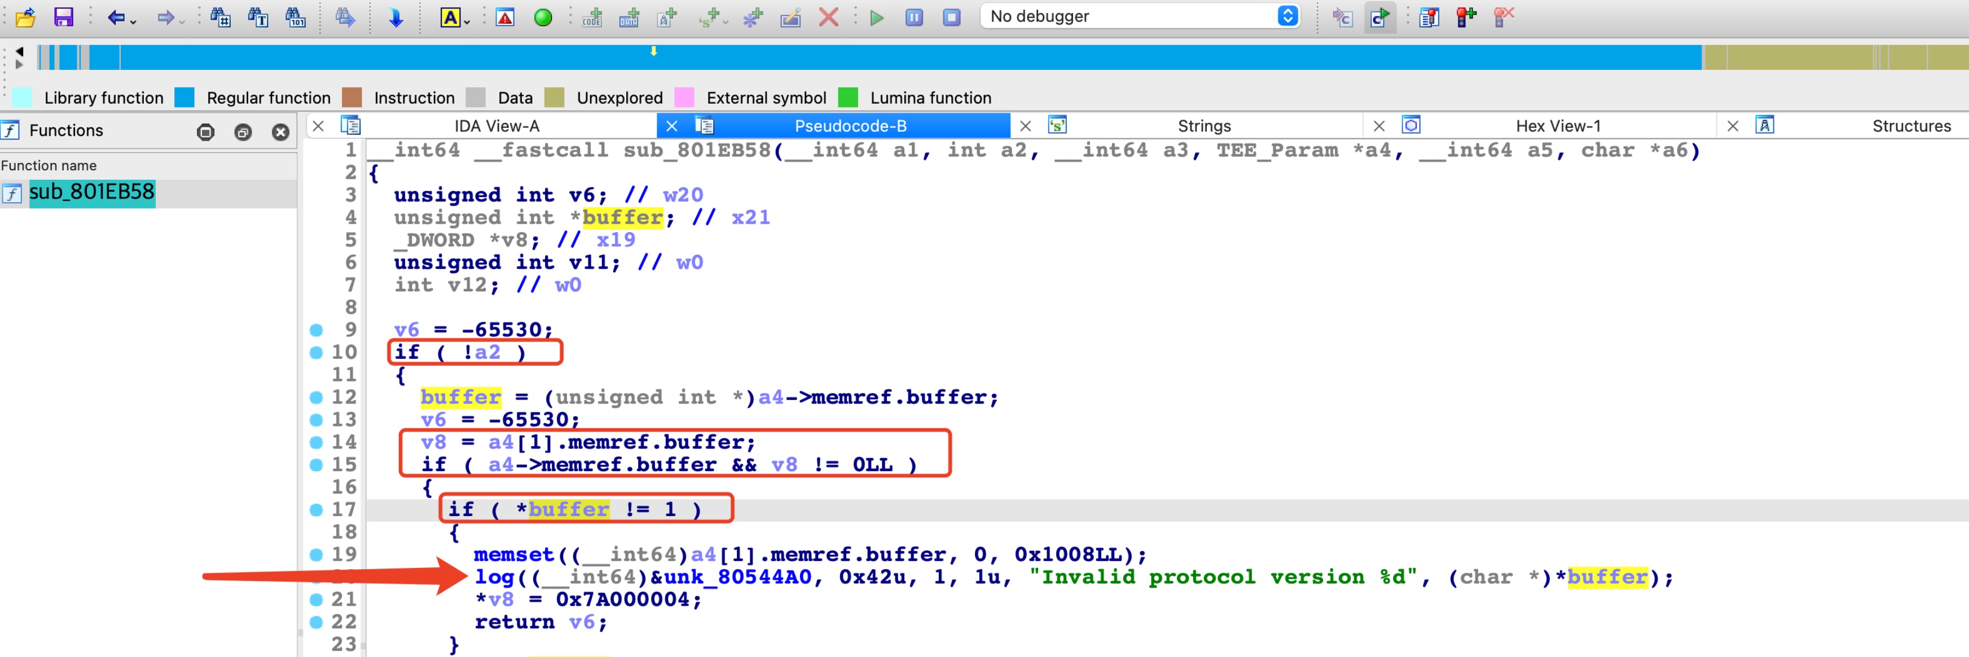
Task: Toggle breakpoint dot on line 19
Action: click(x=316, y=555)
